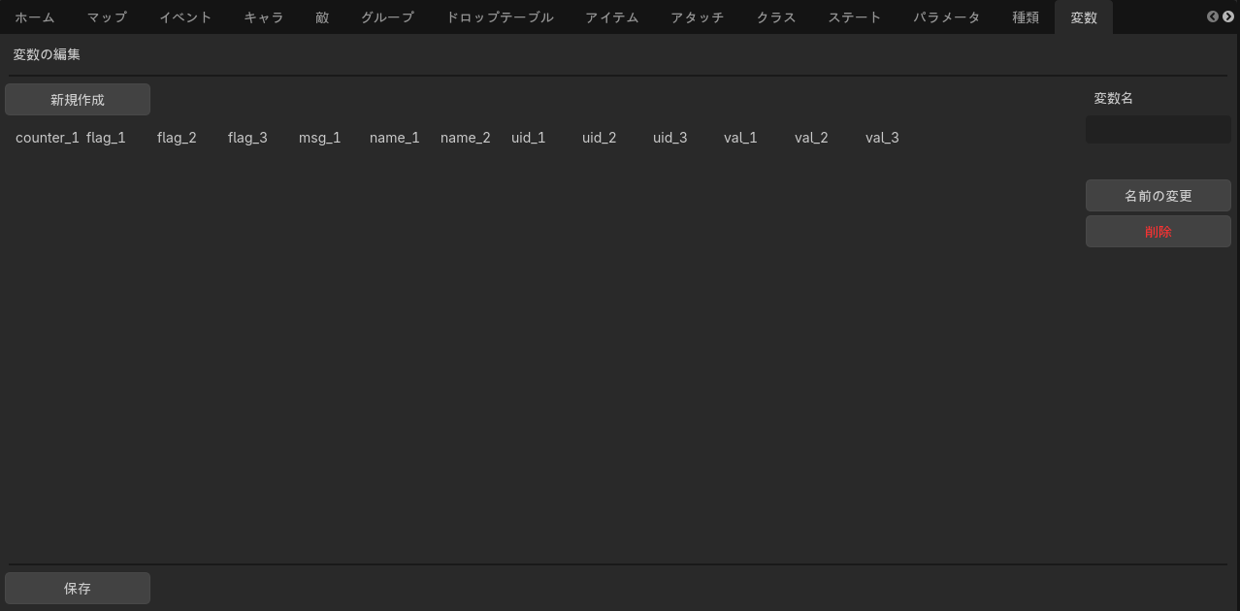
Task: Switch to the グループ tab
Action: [387, 17]
